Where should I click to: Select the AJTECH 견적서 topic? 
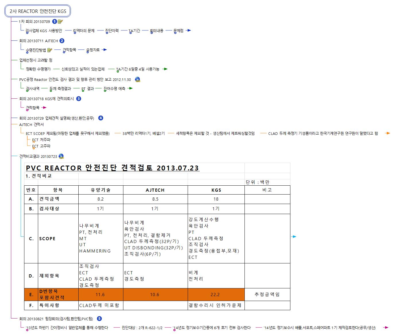pos(31,125)
